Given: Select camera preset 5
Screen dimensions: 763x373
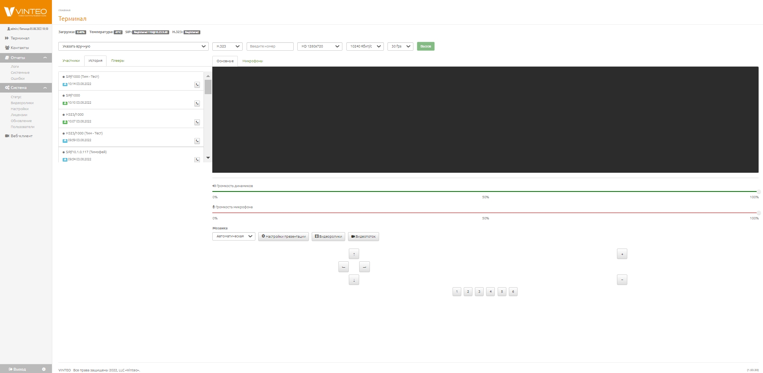Looking at the screenshot, I should [502, 292].
